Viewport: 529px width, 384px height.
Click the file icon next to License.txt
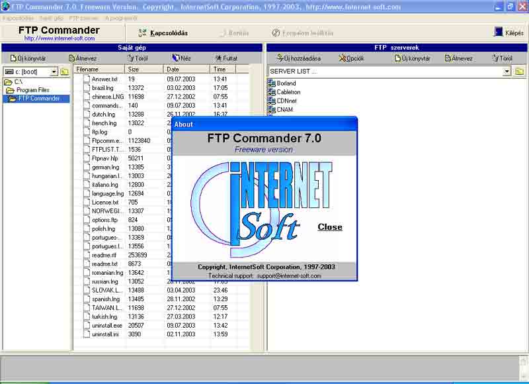coord(87,203)
